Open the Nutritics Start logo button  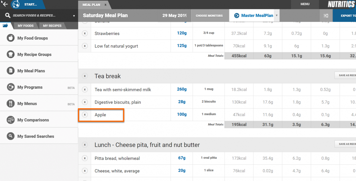[x=15, y=4]
